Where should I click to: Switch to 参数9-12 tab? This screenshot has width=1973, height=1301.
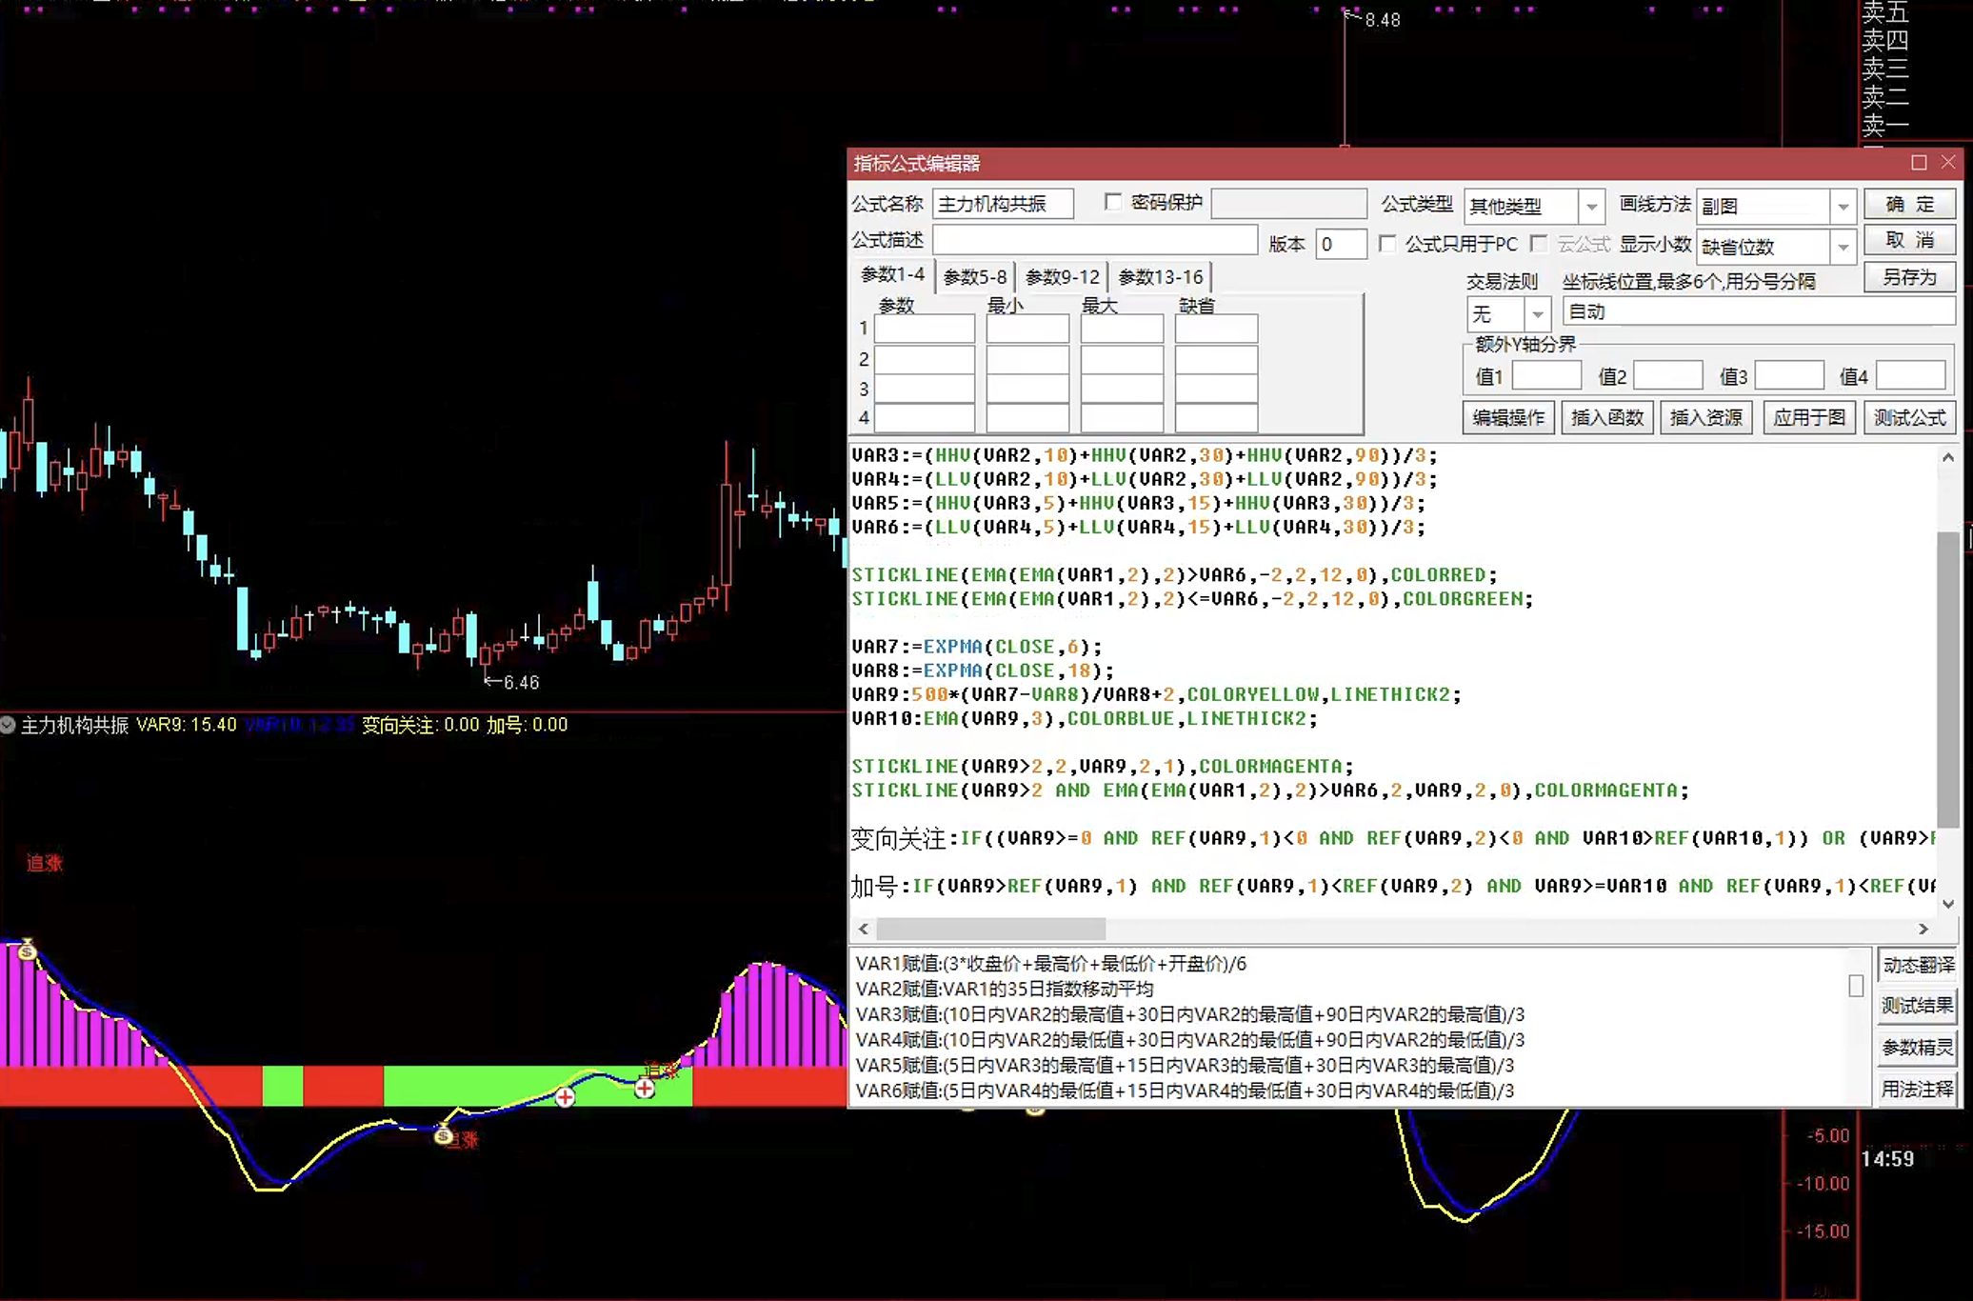[x=1063, y=277]
